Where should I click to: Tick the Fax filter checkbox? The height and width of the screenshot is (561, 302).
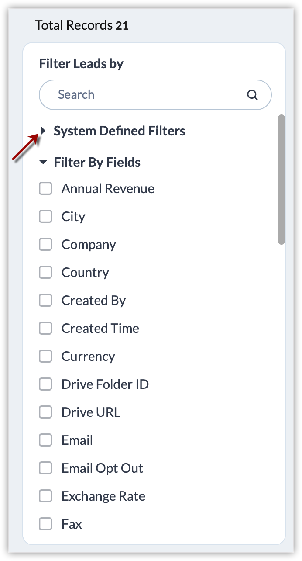click(45, 524)
